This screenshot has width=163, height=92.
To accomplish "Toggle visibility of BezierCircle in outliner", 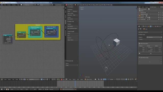I will 159,13.
